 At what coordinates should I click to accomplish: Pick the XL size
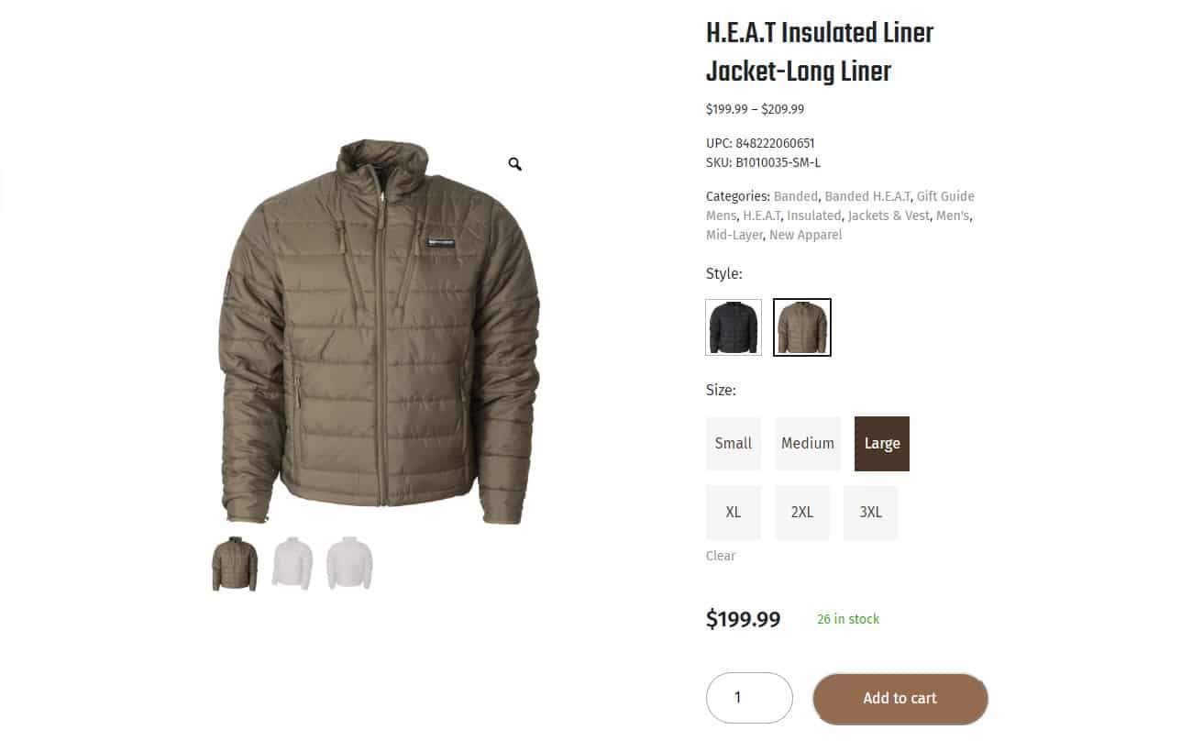734,513
